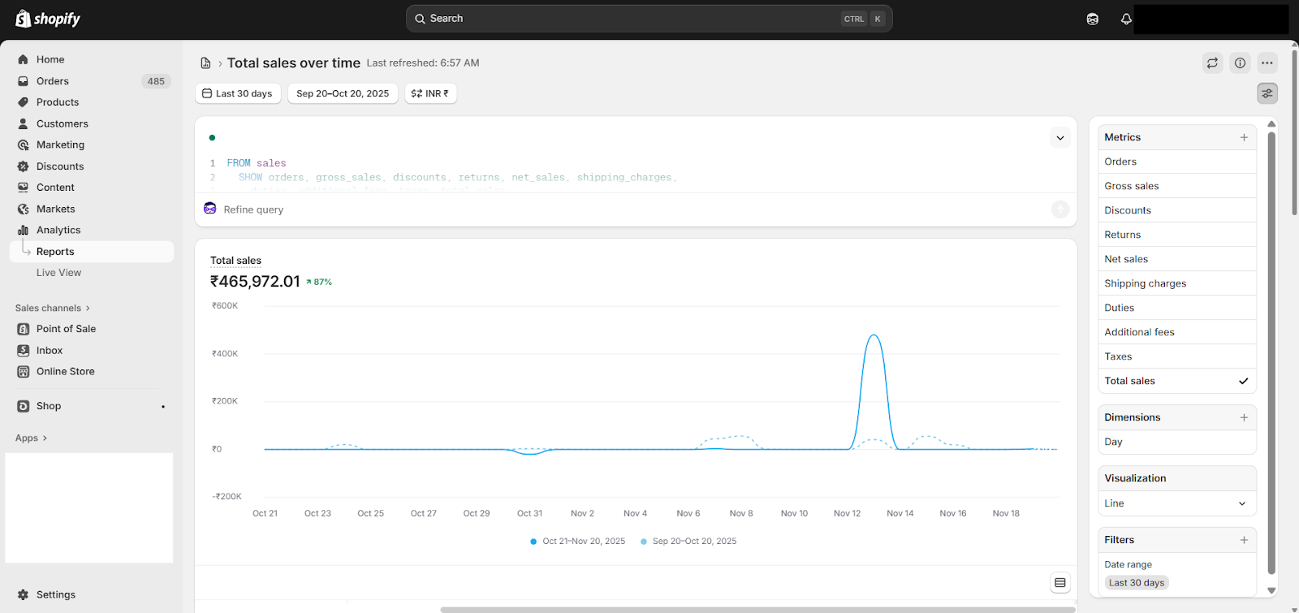This screenshot has height=613, width=1299.
Task: Expand Sales channels section
Action: (x=53, y=308)
